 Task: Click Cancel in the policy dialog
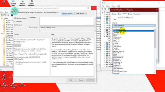(81, 80)
